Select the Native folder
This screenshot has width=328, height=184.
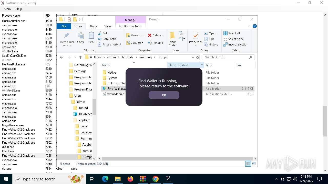112,73
